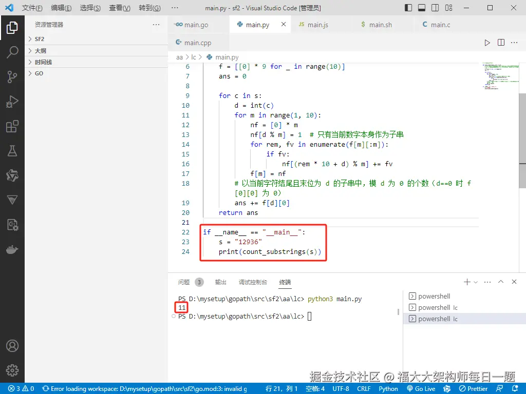Click the Error loading workspace status message
This screenshot has height=394, width=526.
(144, 389)
